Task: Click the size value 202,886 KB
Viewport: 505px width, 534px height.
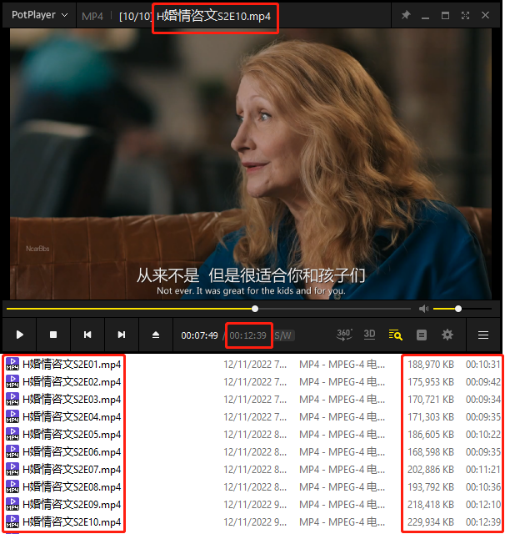Action: click(431, 470)
